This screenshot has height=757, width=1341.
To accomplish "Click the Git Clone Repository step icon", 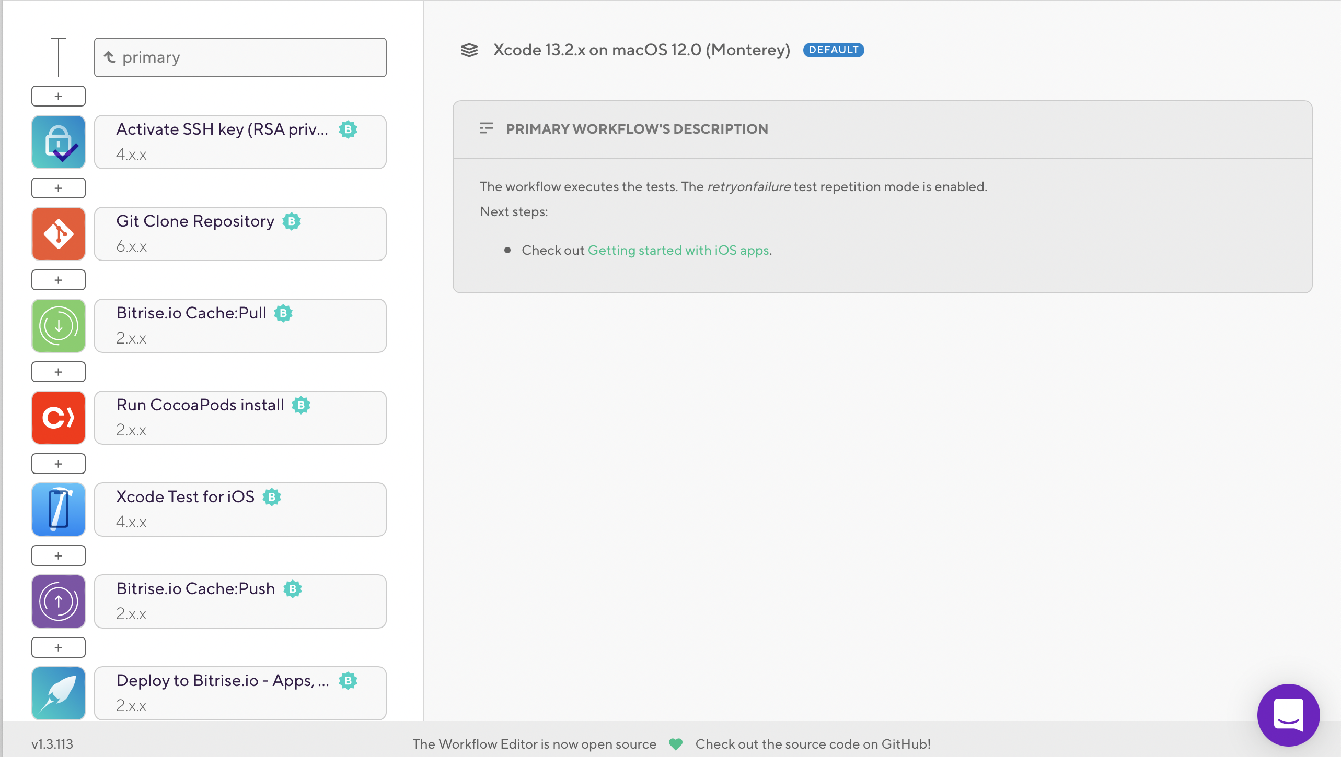I will 59,234.
